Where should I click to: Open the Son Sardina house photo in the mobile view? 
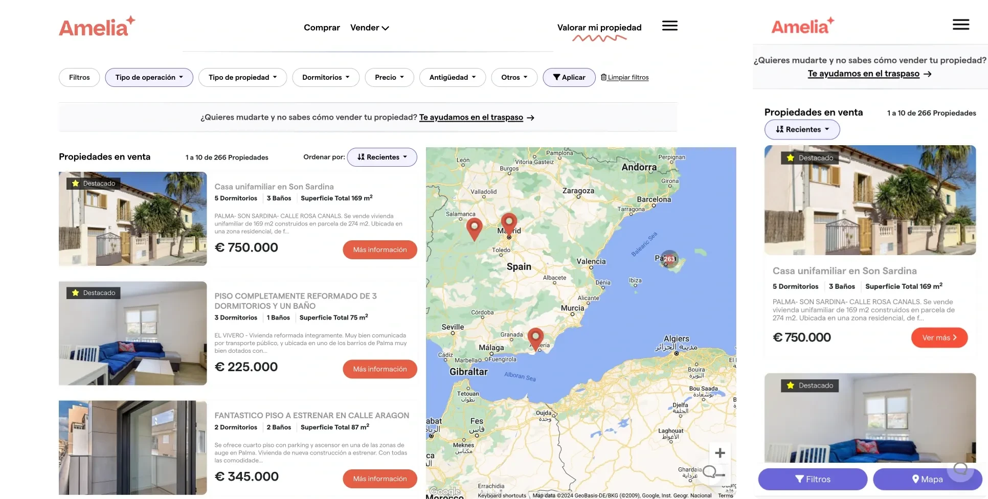pos(870,200)
